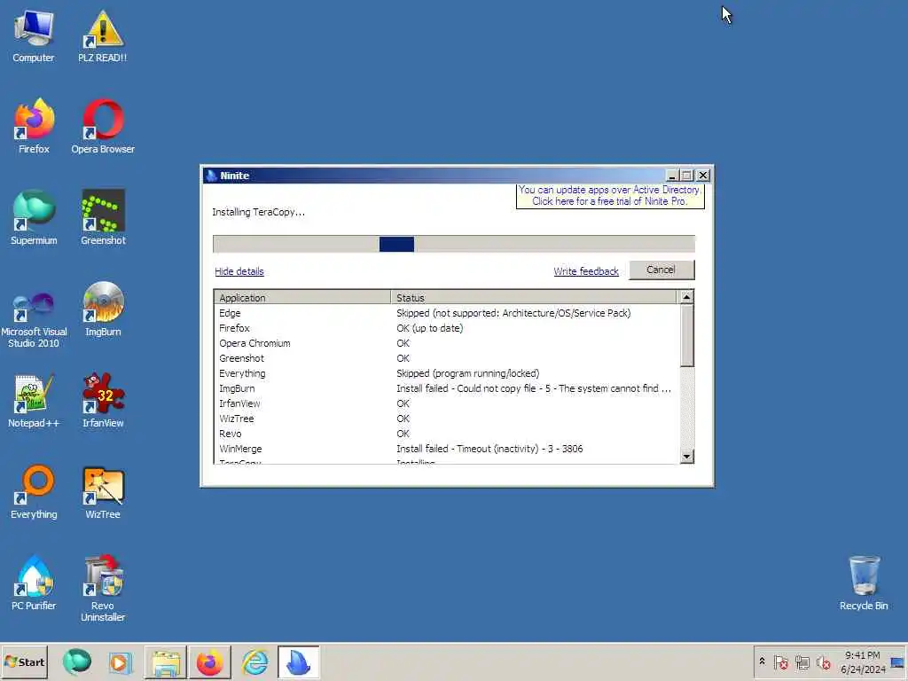The height and width of the screenshot is (681, 908).
Task: Select the Supermium desktop shortcut
Action: [x=34, y=218]
